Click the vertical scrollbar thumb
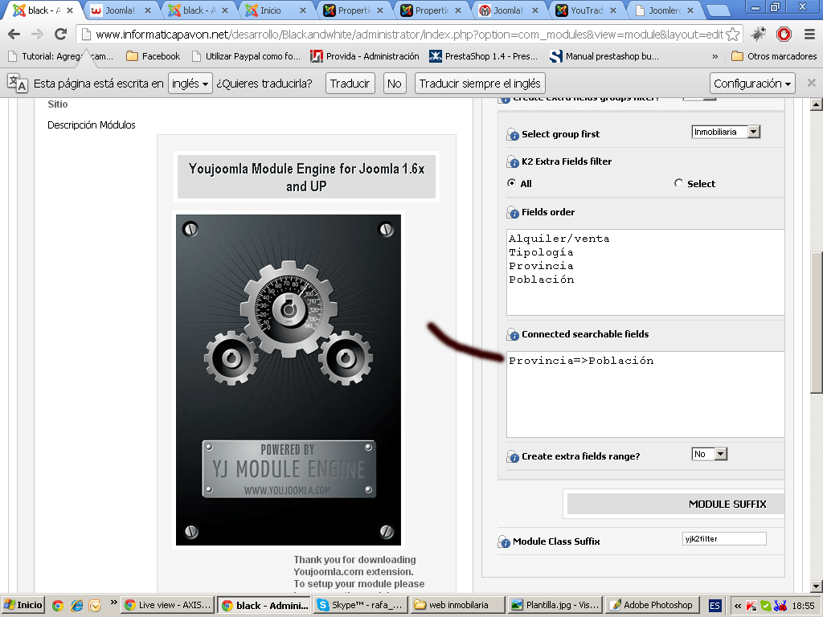The width and height of the screenshot is (823, 617). 817,321
